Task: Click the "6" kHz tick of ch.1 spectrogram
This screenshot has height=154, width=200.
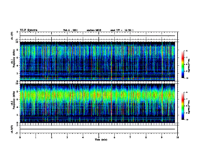Action: point(17,58)
